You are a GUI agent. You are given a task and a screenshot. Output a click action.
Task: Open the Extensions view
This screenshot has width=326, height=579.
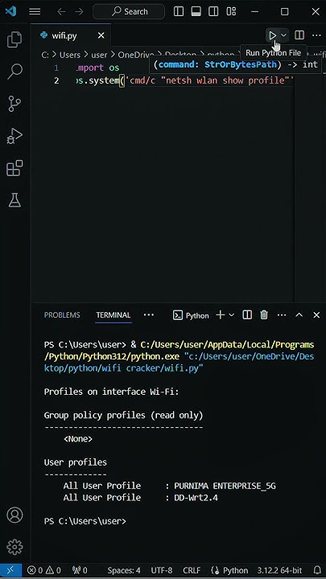[14, 168]
